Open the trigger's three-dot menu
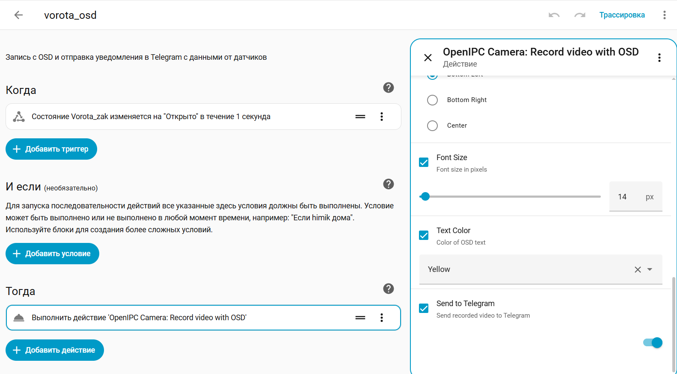The width and height of the screenshot is (677, 374). click(381, 117)
